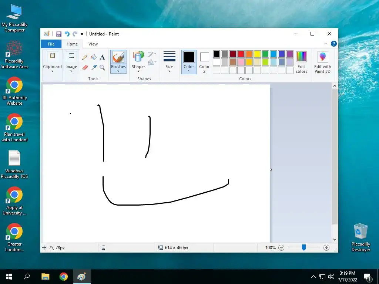Screen dimensions: 379x284
Task: Pick the black color swatch
Action: [x=217, y=54]
